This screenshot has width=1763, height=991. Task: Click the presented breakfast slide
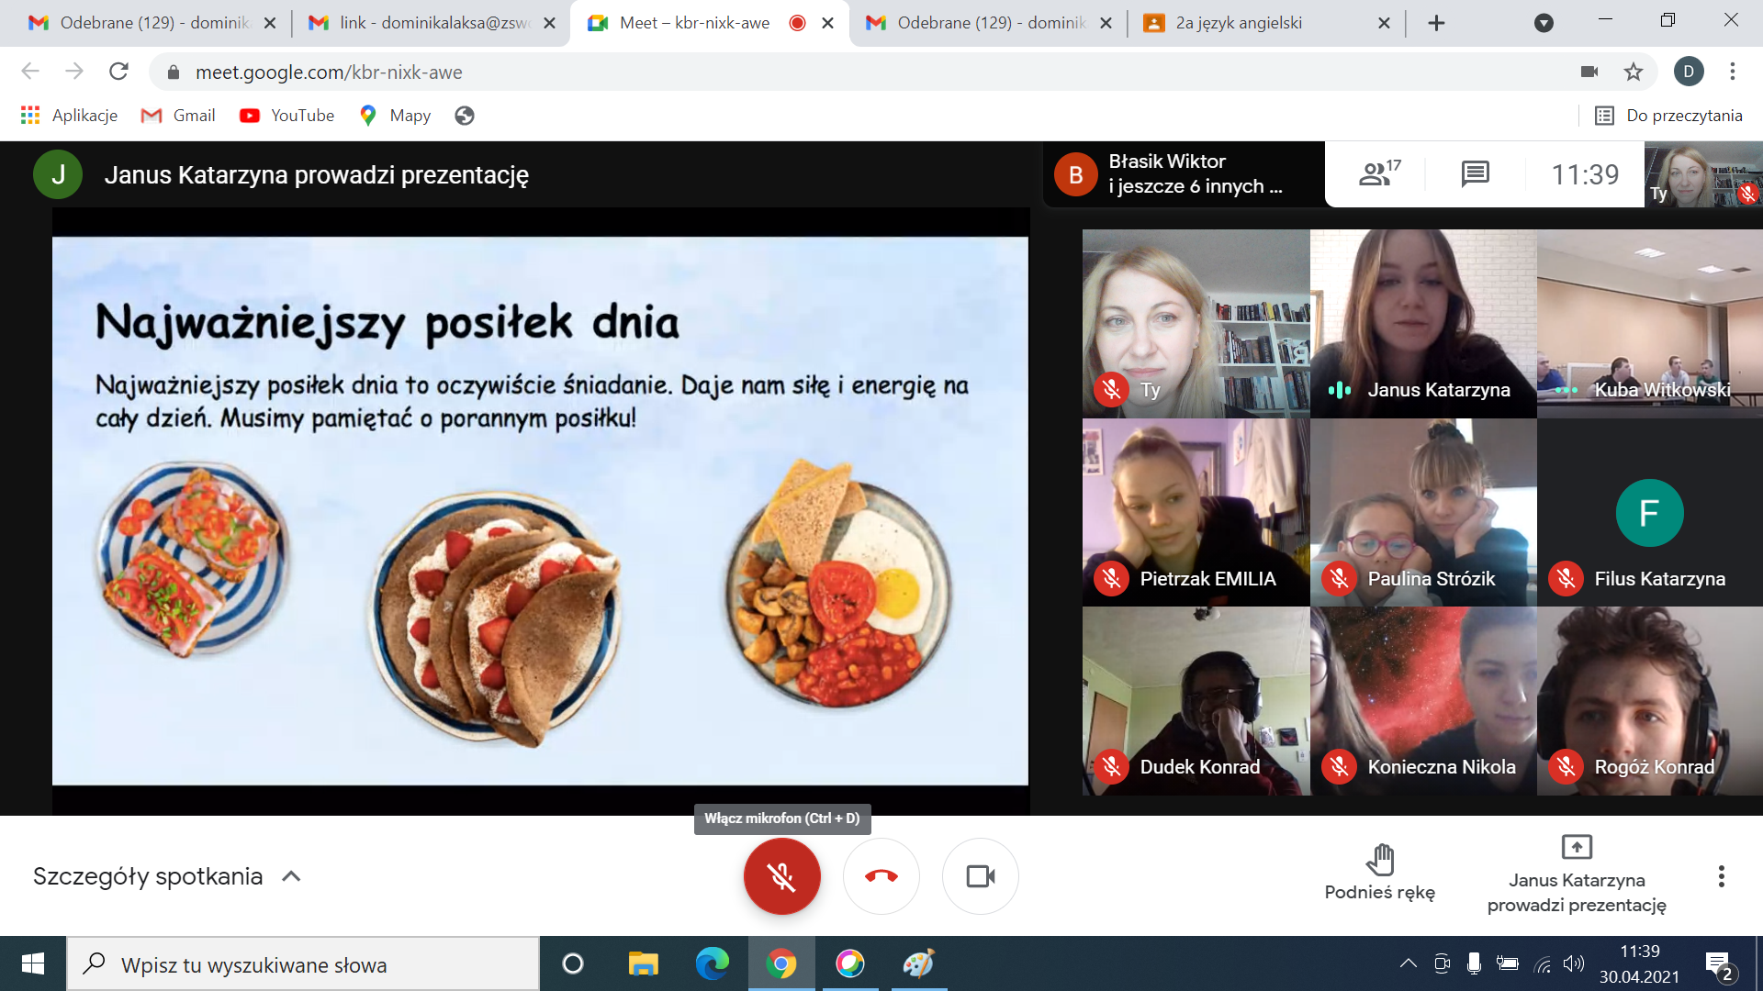pos(540,511)
